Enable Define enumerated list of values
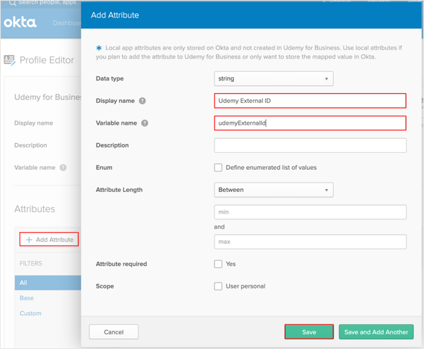424x349 pixels. pyautogui.click(x=218, y=168)
